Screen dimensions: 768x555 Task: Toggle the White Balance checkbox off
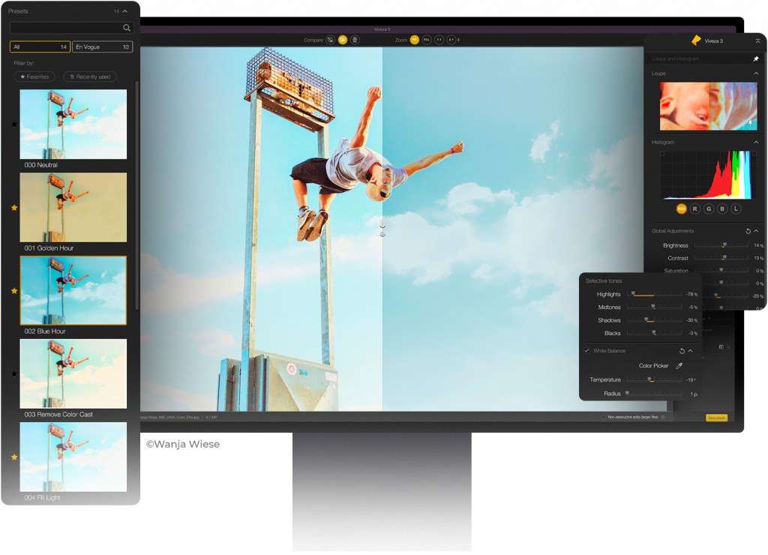pyautogui.click(x=587, y=351)
